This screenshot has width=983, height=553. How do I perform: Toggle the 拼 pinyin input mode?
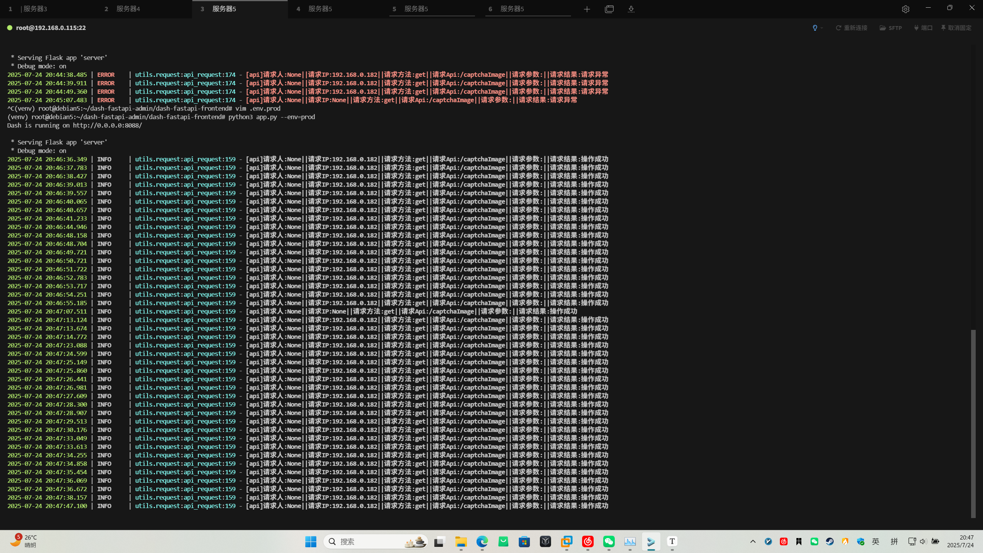click(x=894, y=541)
